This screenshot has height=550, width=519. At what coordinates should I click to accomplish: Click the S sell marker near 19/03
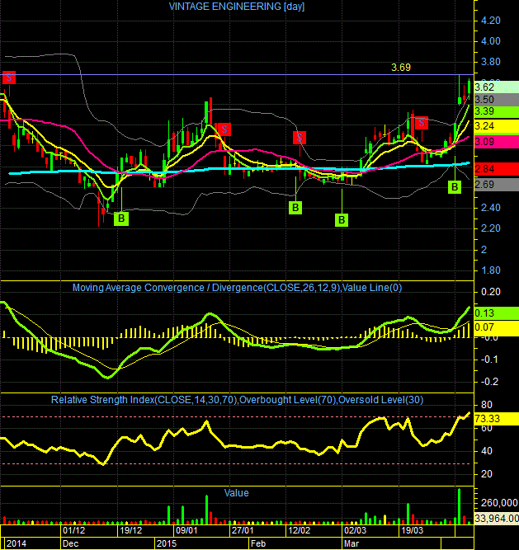[x=422, y=123]
